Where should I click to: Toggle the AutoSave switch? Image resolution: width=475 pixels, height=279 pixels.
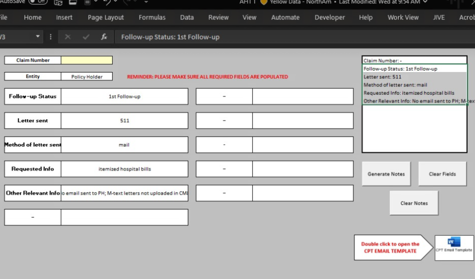pyautogui.click(x=38, y=1)
